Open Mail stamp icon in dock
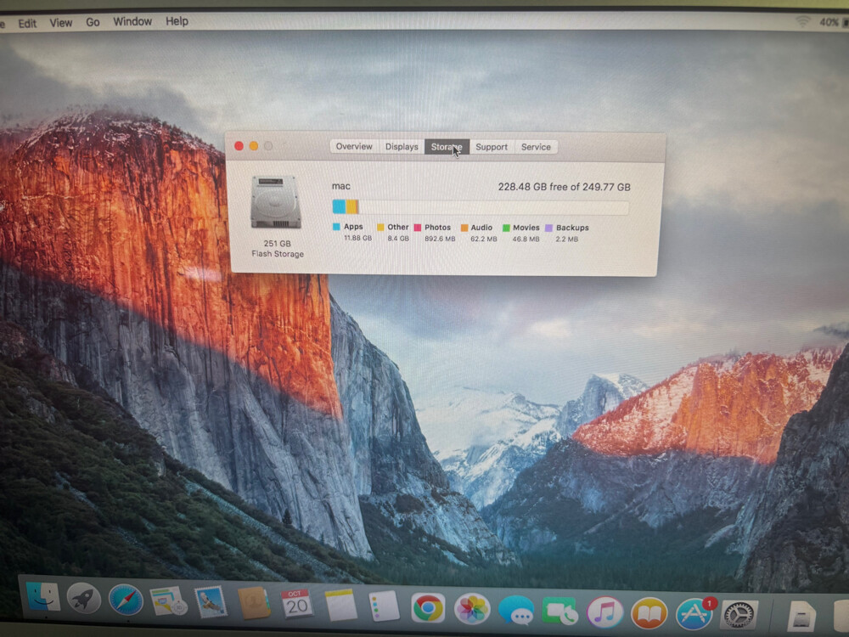849x637 pixels. click(211, 602)
